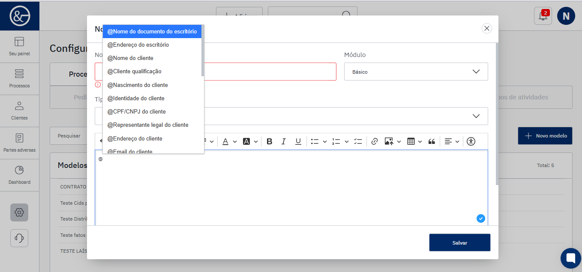
Task: Toggle bold formatting
Action: pyautogui.click(x=269, y=141)
